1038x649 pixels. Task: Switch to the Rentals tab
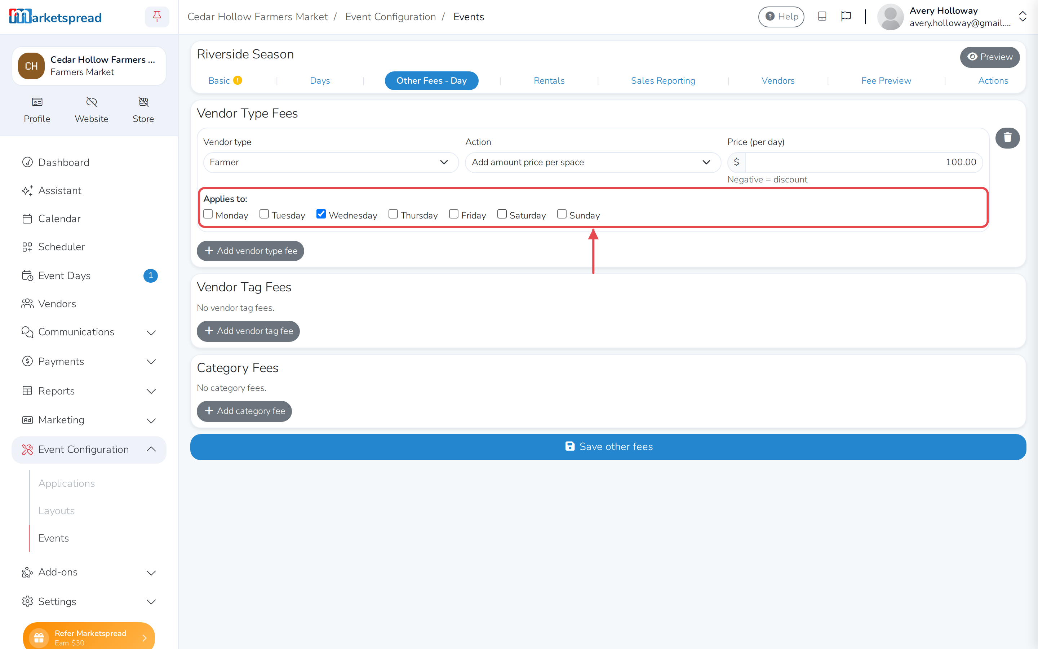pyautogui.click(x=549, y=81)
